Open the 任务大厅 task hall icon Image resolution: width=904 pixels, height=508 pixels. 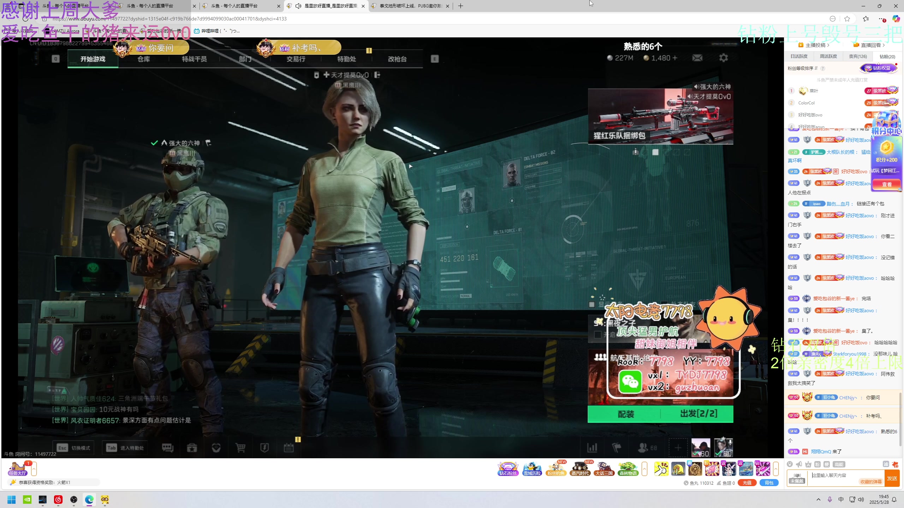point(18,469)
